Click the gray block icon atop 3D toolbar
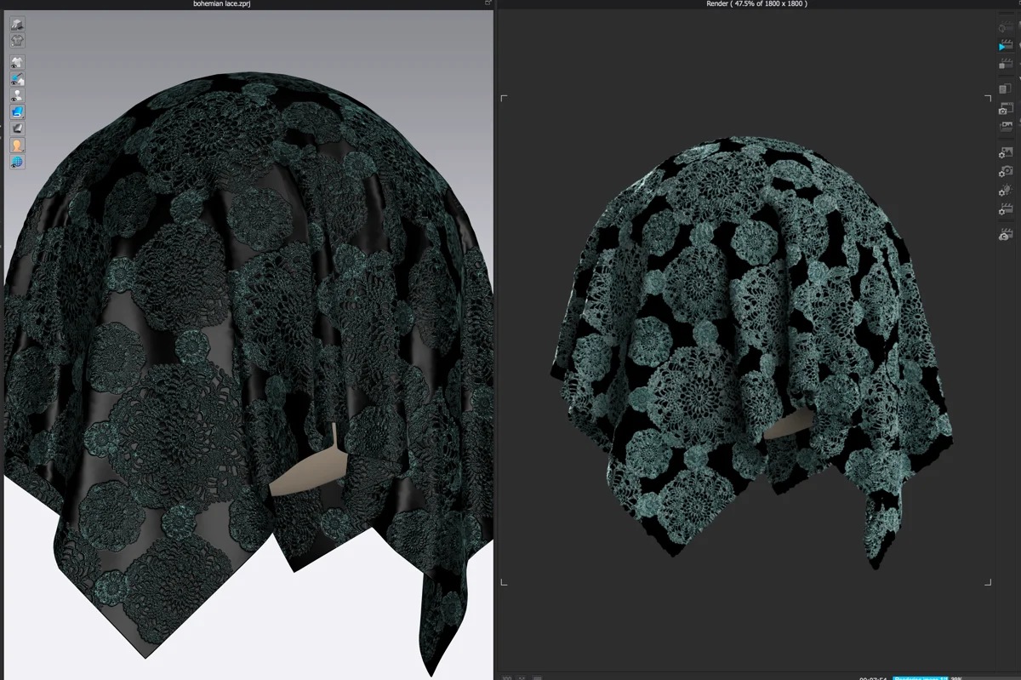The height and width of the screenshot is (680, 1021). coord(17,24)
